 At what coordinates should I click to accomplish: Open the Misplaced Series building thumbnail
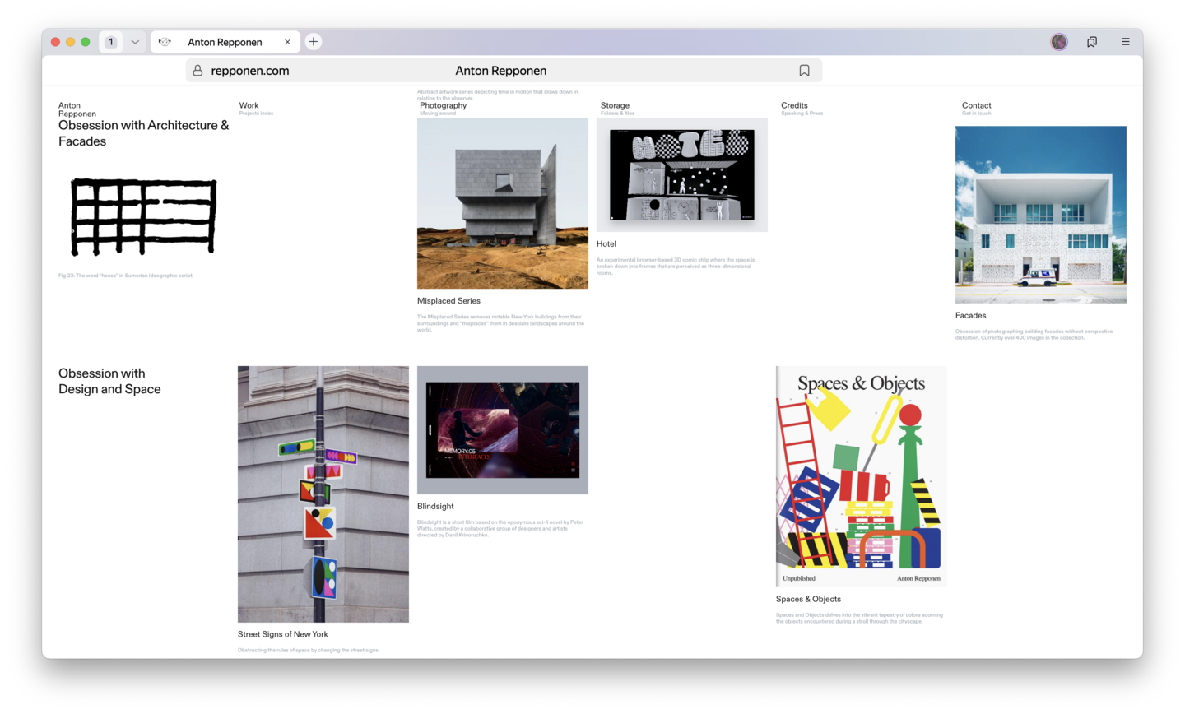coord(502,203)
